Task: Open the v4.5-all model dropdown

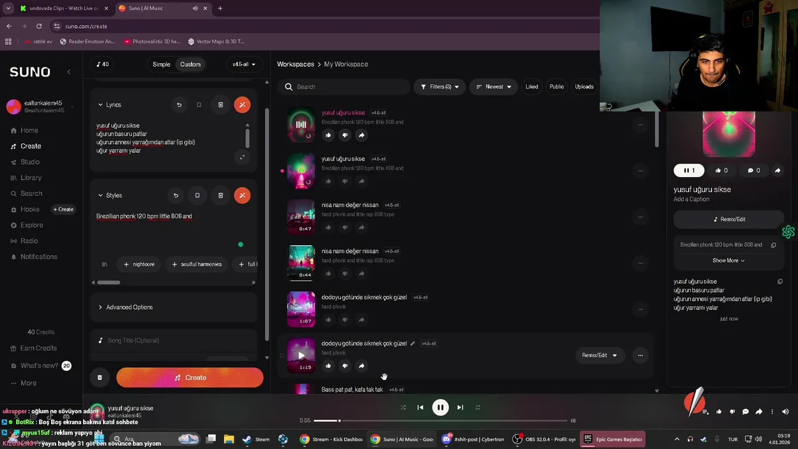Action: click(x=244, y=64)
